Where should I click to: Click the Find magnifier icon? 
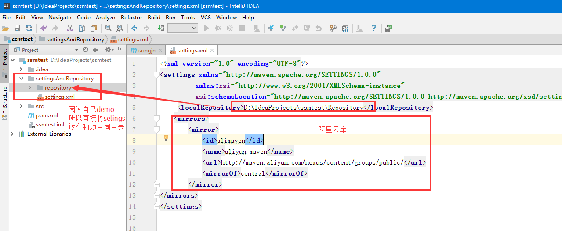tap(108, 28)
